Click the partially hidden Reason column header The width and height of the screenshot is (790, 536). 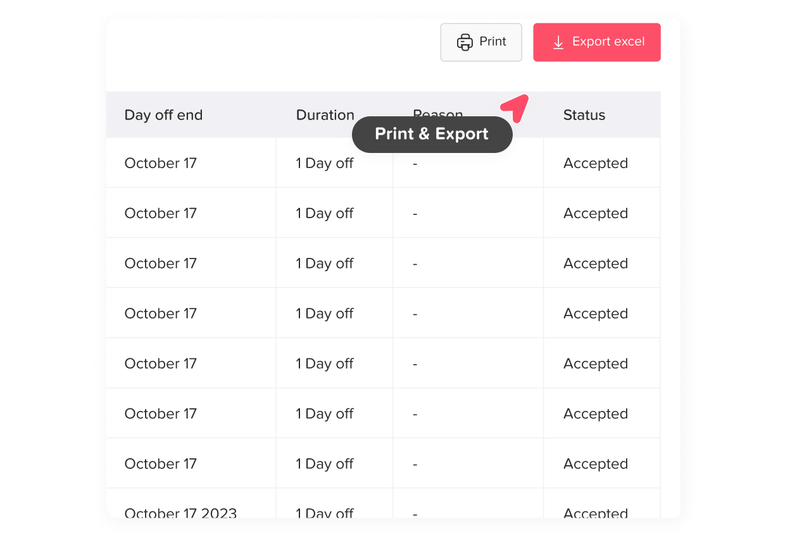point(438,113)
